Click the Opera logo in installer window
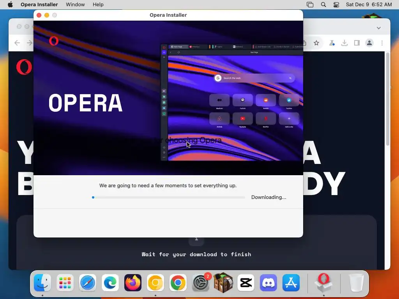The image size is (399, 299). click(x=54, y=40)
